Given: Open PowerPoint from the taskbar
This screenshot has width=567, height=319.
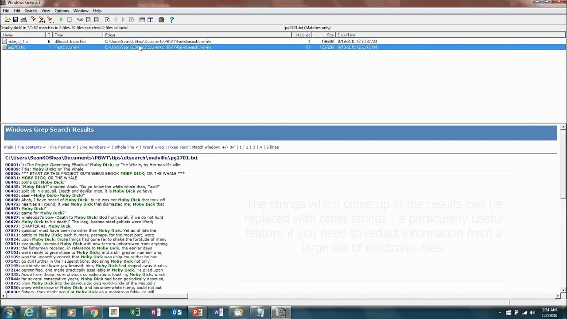Looking at the screenshot, I should (198, 312).
